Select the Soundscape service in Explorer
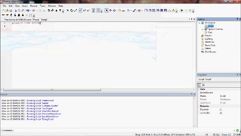The width and height of the screenshot is (241, 136). pyautogui.click(x=210, y=52)
